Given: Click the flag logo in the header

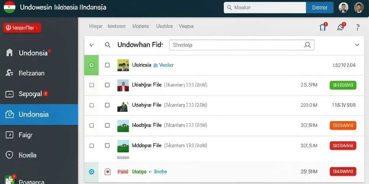Looking at the screenshot, I should pos(10,7).
